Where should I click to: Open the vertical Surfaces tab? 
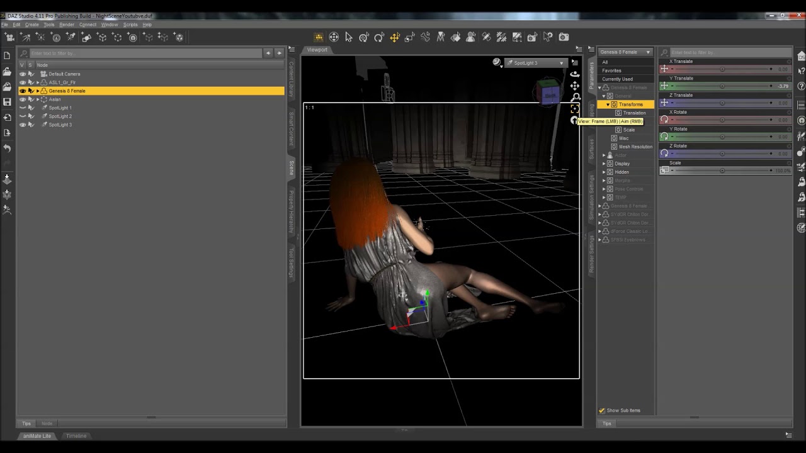pyautogui.click(x=591, y=149)
